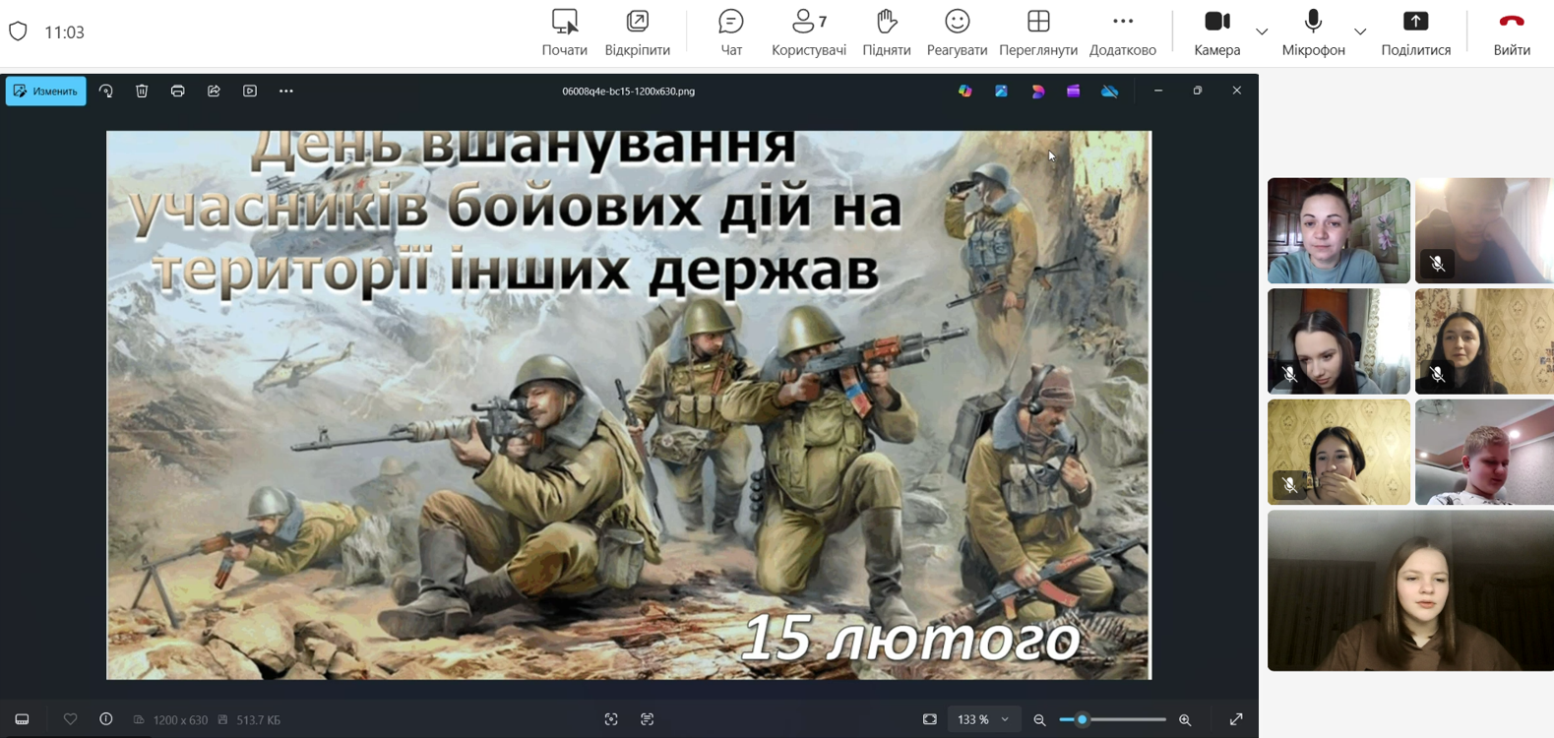Expand microphone options chevron
Screen dimensions: 1554x738
click(1360, 32)
